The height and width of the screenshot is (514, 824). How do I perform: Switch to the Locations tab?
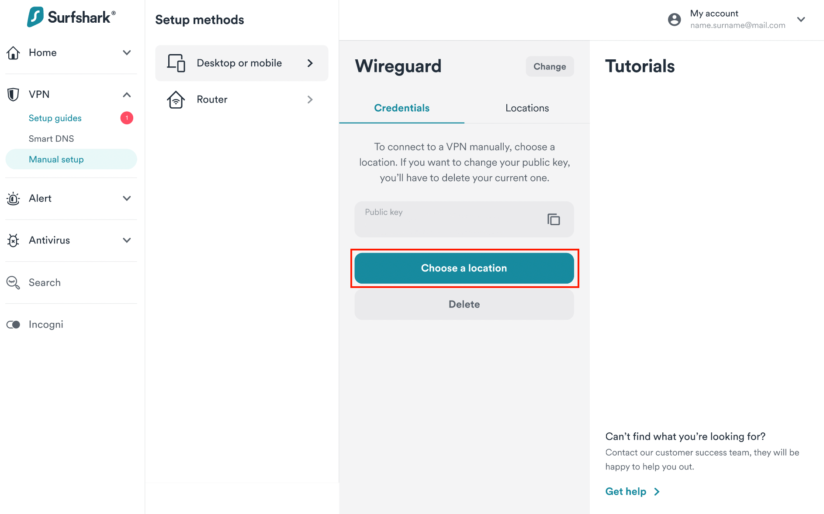(x=527, y=108)
